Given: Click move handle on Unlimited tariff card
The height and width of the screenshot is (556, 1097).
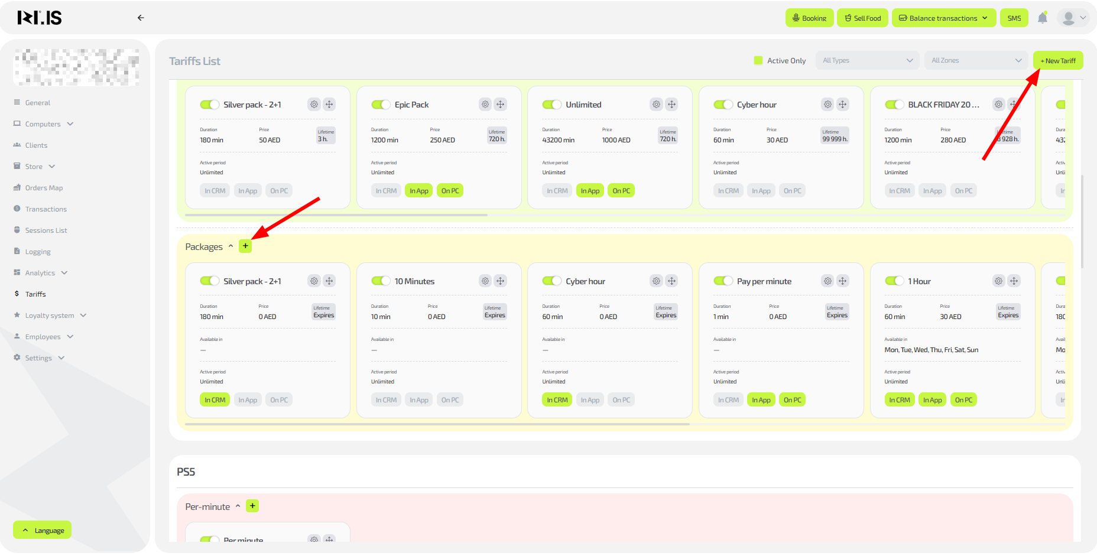Looking at the screenshot, I should 671,105.
